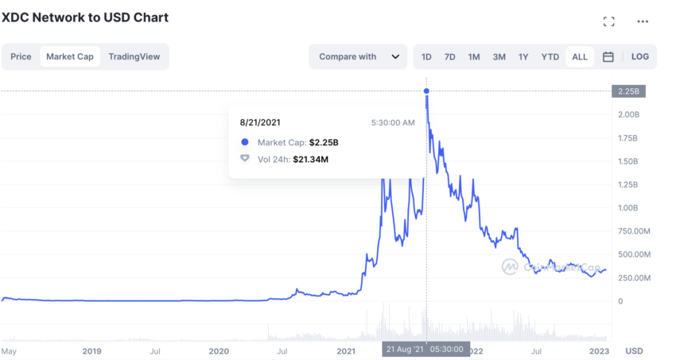The image size is (676, 360).
Task: Click the peak data point marker
Action: coord(427,91)
